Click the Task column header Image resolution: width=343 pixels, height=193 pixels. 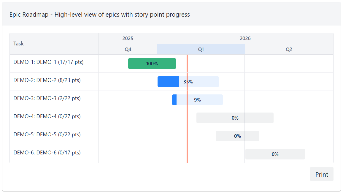[x=18, y=44]
